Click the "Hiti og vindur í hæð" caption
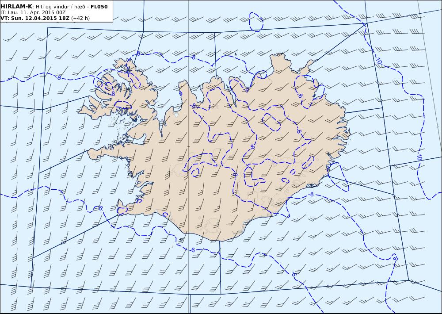The width and height of the screenshot is (442, 314). tap(60, 7)
